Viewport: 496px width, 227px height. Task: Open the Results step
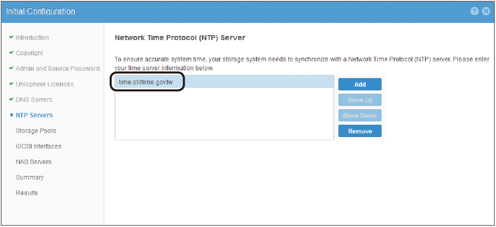27,193
